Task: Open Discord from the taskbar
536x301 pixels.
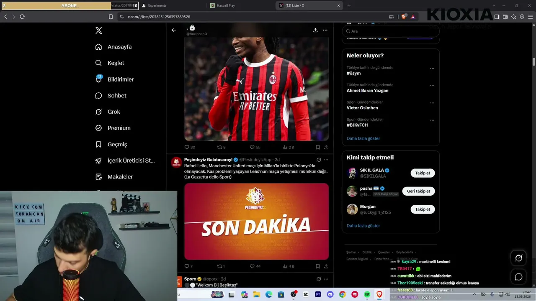Action: click(330, 295)
